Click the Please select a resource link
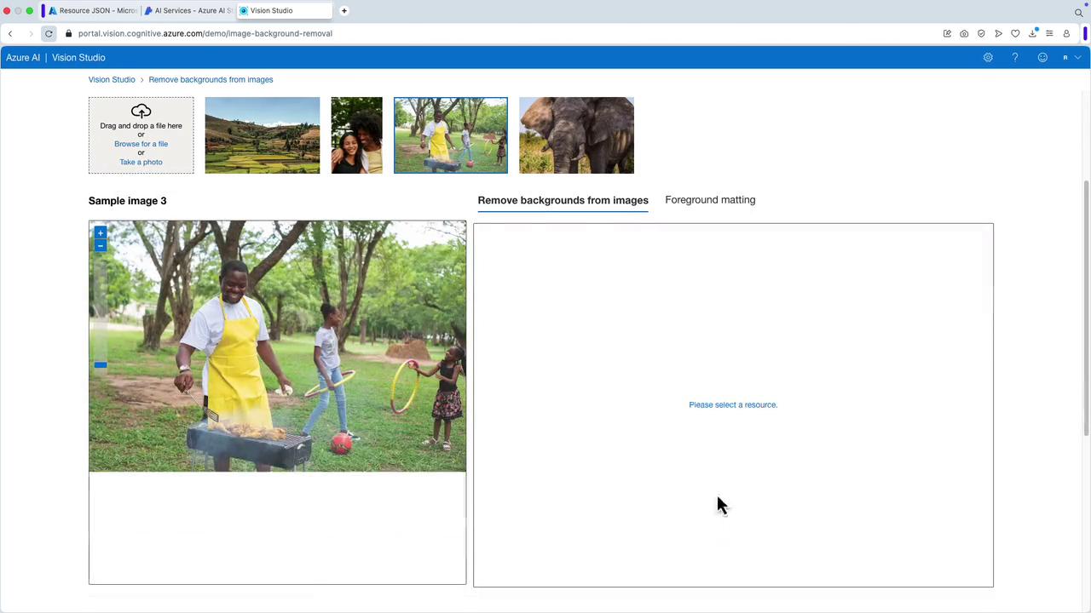Viewport: 1091px width, 613px height. coord(733,404)
